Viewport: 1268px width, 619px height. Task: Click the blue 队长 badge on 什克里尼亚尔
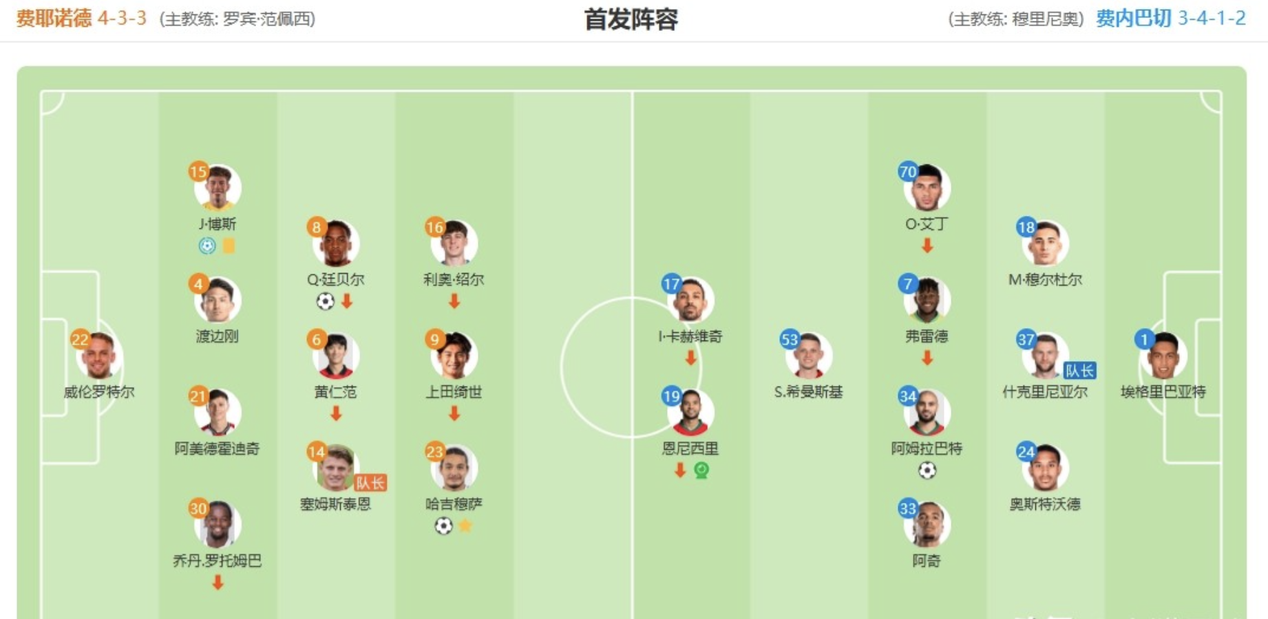[x=1079, y=371]
